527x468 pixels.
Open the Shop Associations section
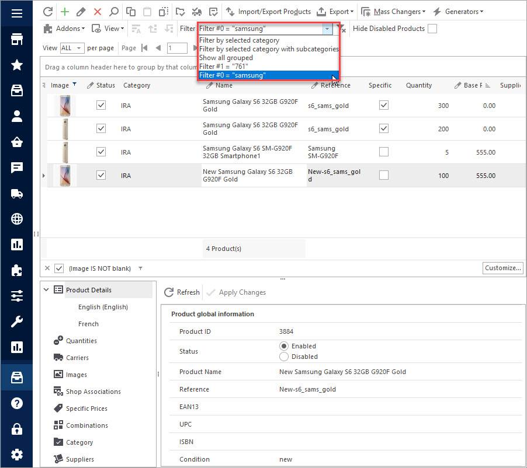coord(93,392)
